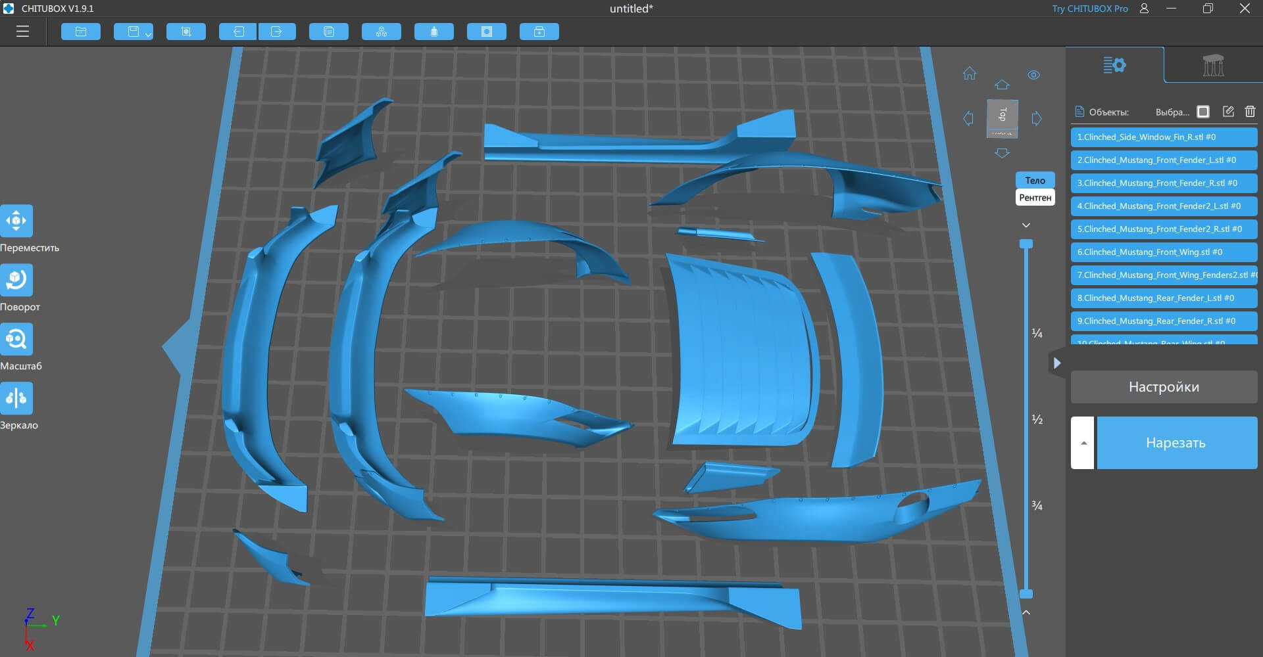Select the Rotate (Поворот) tool

16,280
